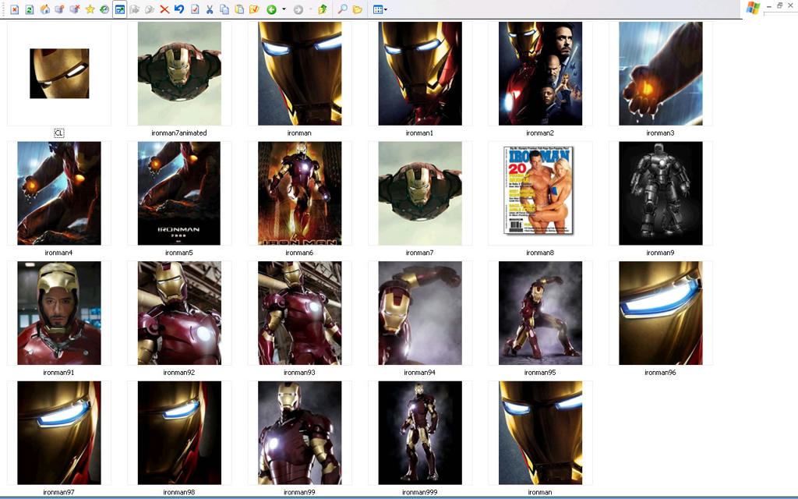Click the minimize window button
This screenshot has width=798, height=499.
click(769, 5)
